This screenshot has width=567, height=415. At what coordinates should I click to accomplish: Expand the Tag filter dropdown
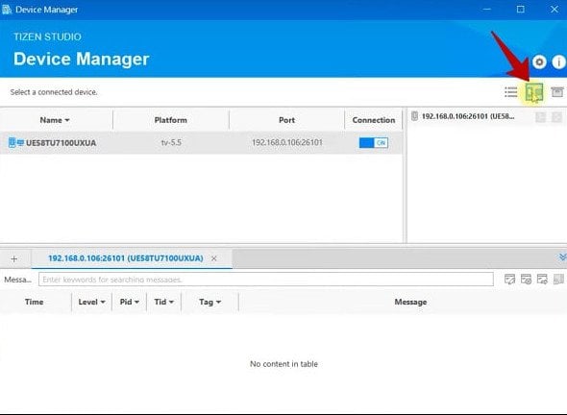click(218, 303)
